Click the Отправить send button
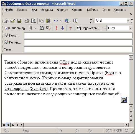This screenshot has height=134, width=135. coord(15,28)
